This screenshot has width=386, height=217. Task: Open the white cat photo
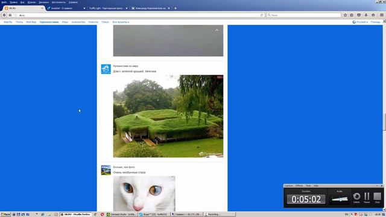(x=144, y=193)
